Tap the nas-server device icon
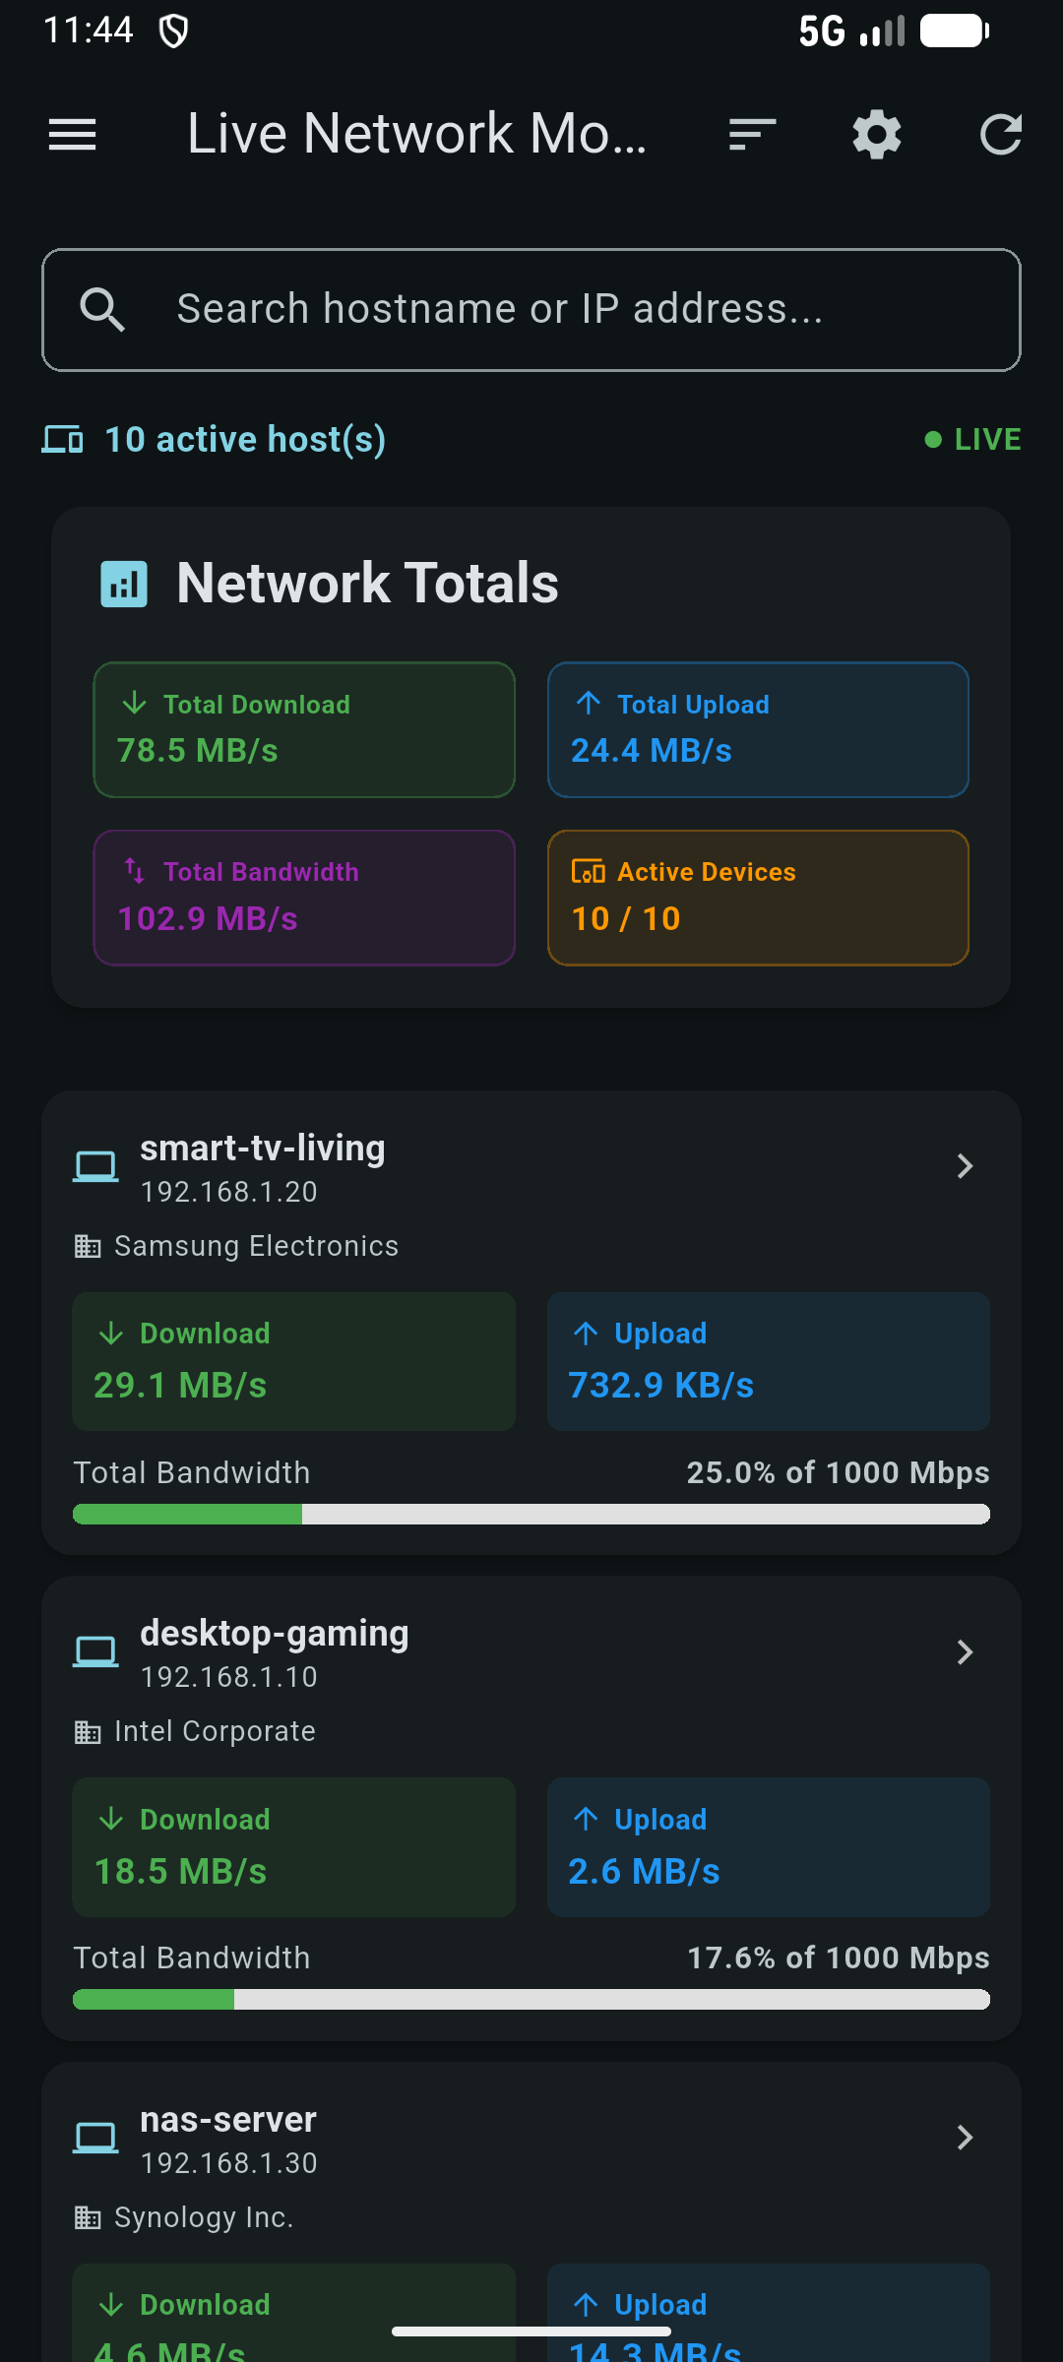The height and width of the screenshot is (2362, 1063). (x=96, y=2138)
